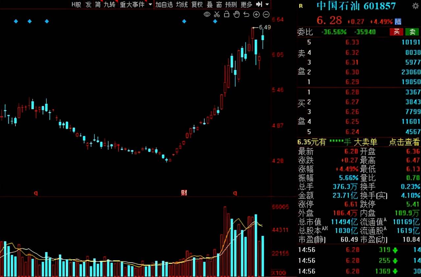This screenshot has width=421, height=277.
Task: Click sell-2 volume 23060
Action: [411, 72]
